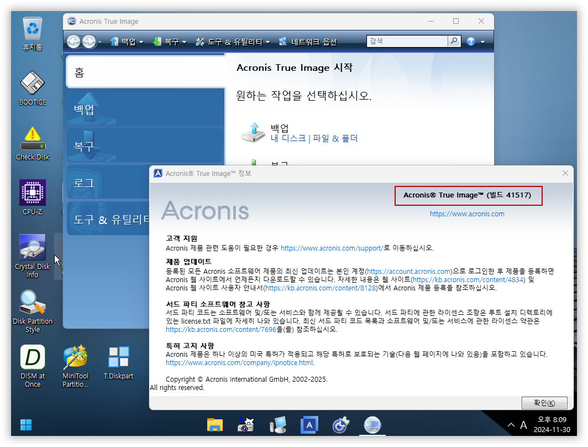Click the 확인(K) button
The width and height of the screenshot is (588, 447).
(x=544, y=403)
